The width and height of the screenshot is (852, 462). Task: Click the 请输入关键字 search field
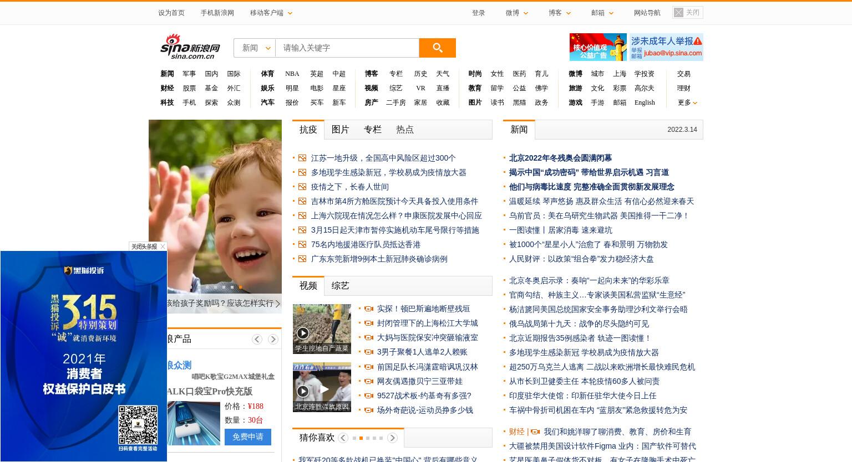[347, 48]
